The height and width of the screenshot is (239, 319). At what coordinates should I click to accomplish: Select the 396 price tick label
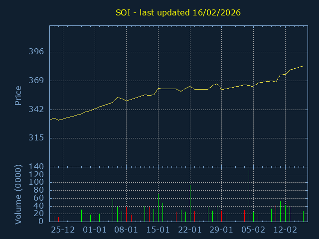(37, 52)
